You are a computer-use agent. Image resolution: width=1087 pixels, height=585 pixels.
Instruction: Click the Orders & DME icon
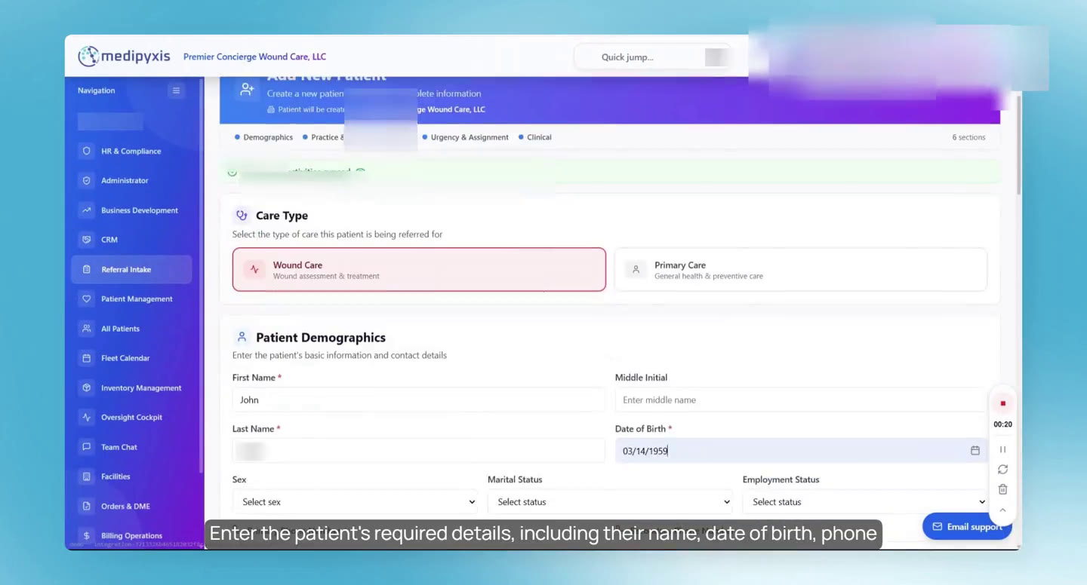click(86, 507)
